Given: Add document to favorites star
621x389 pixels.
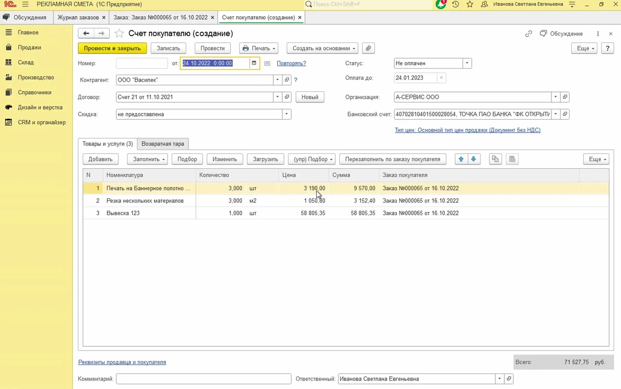Looking at the screenshot, I should [119, 33].
